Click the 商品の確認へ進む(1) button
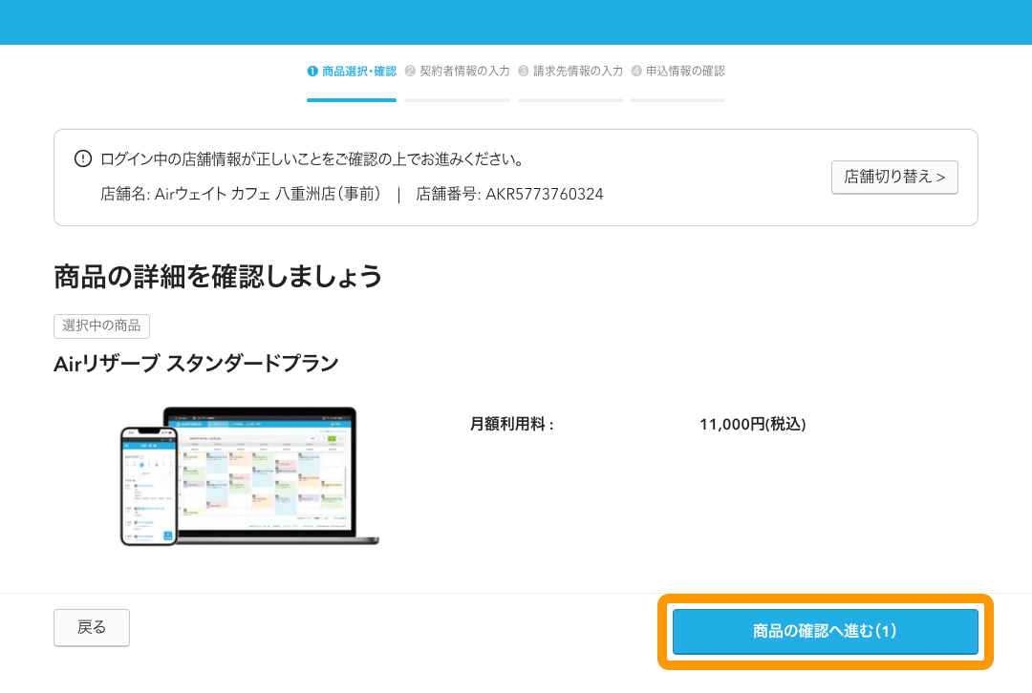The height and width of the screenshot is (693, 1032). (825, 631)
